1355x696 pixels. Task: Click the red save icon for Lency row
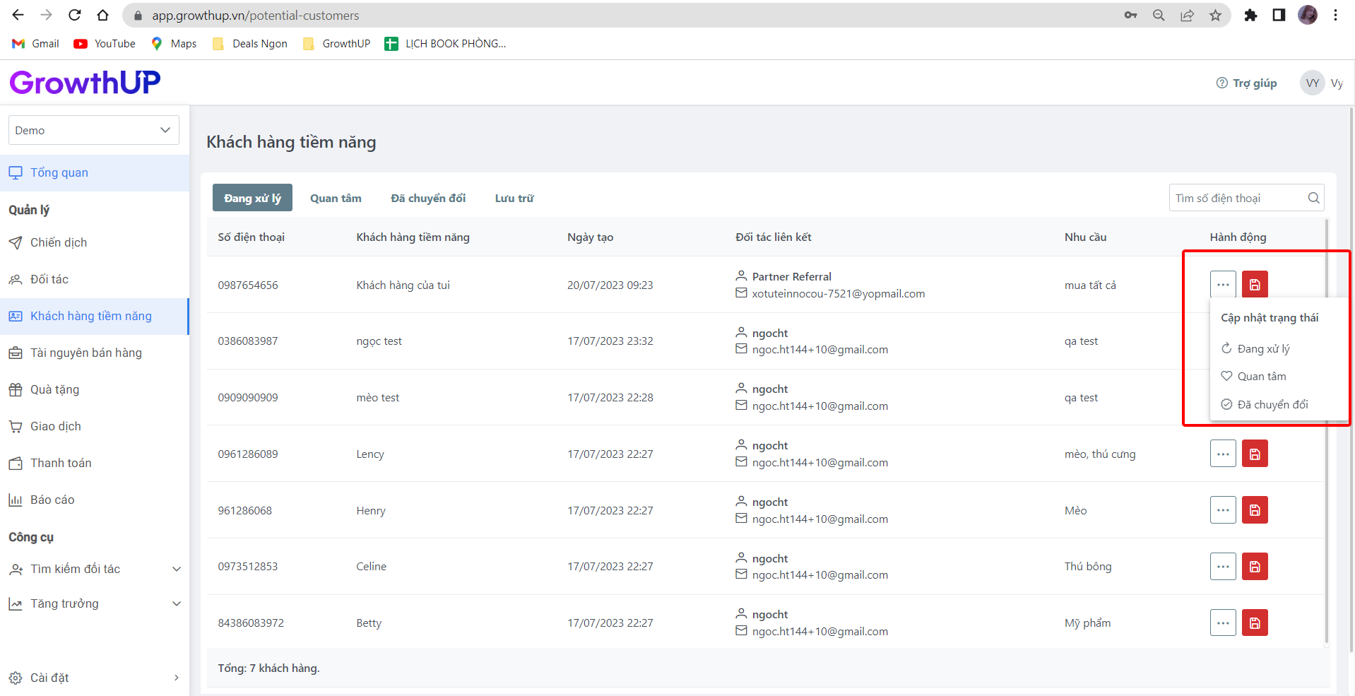[1255, 454]
